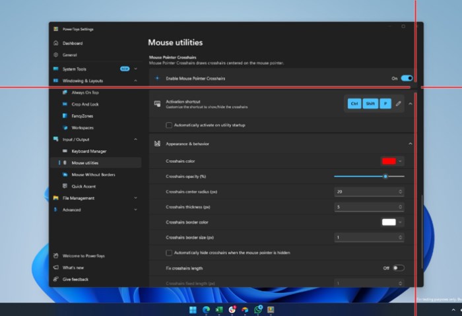
Task: Collapse the Windowing & Layouts section chevron
Action: tap(135, 80)
